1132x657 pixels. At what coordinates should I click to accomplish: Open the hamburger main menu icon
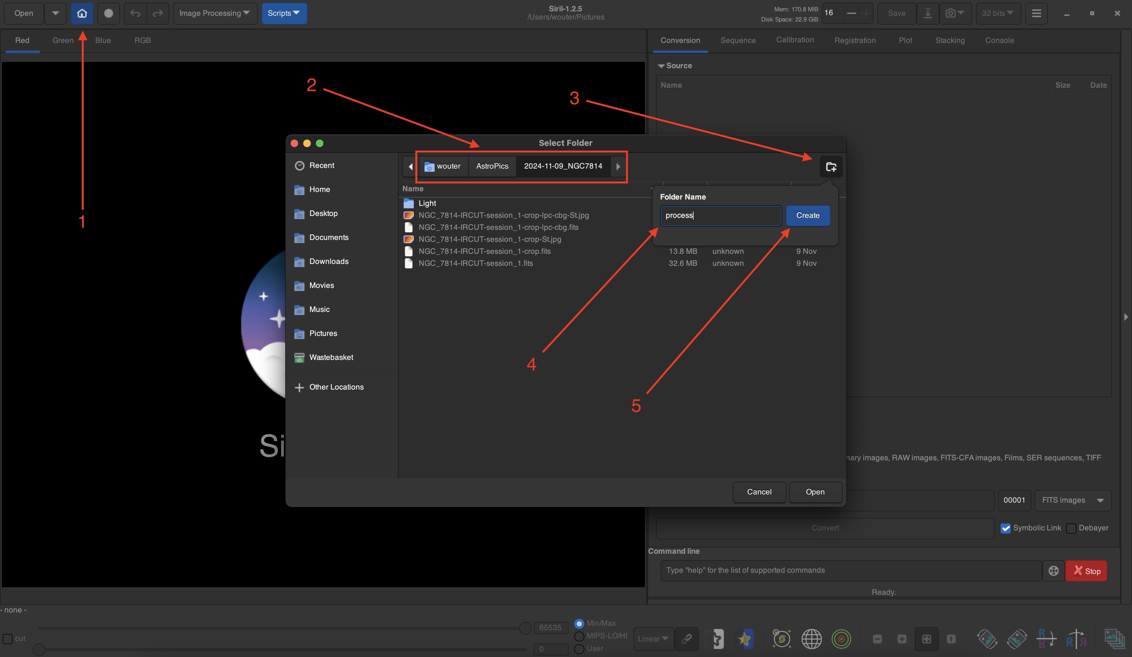click(x=1036, y=14)
